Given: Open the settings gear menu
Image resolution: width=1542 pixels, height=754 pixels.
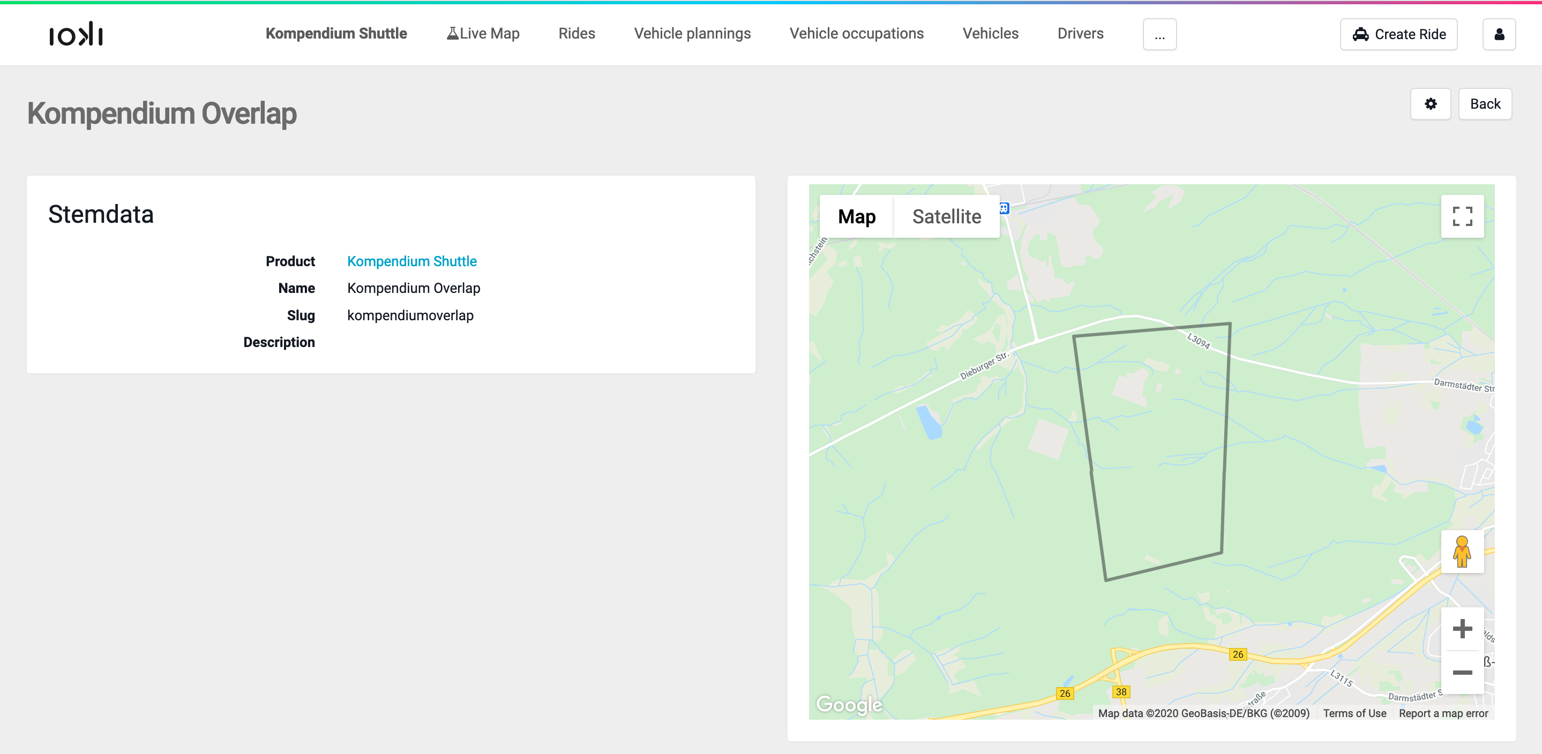Looking at the screenshot, I should pyautogui.click(x=1431, y=104).
